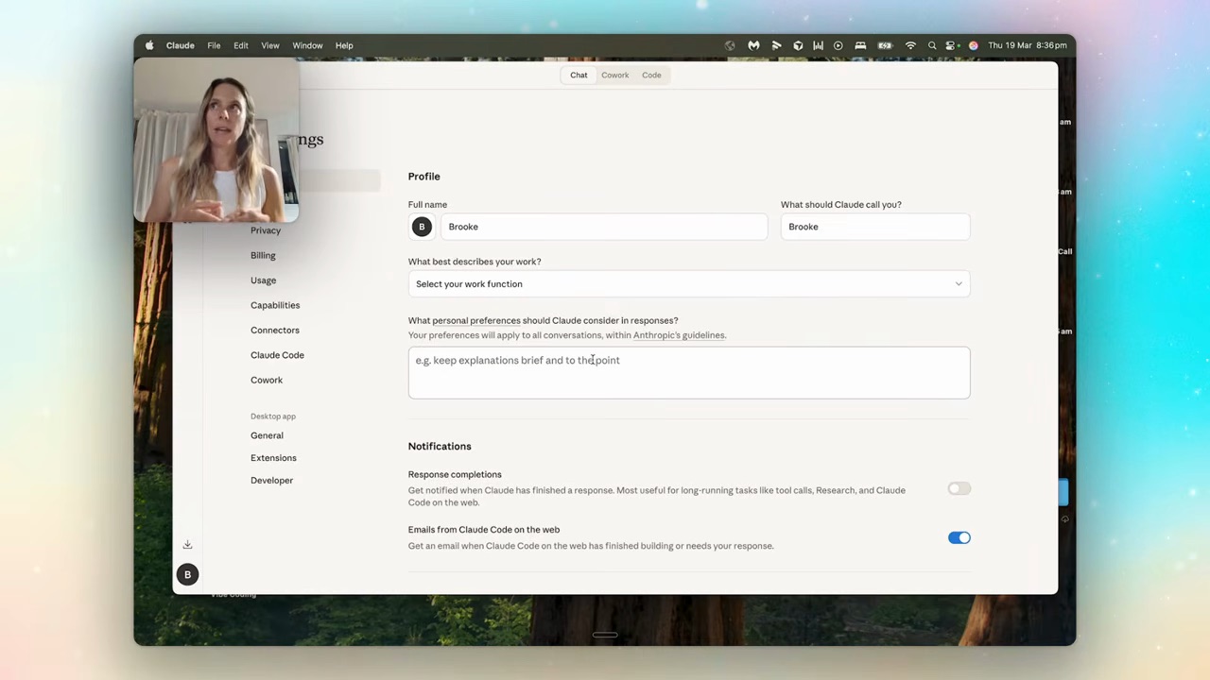Click the 'What should Claude call you' field
The height and width of the screenshot is (680, 1210).
[x=875, y=227]
